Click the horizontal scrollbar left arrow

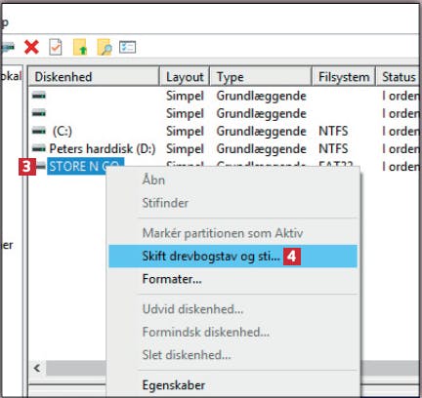pyautogui.click(x=37, y=368)
